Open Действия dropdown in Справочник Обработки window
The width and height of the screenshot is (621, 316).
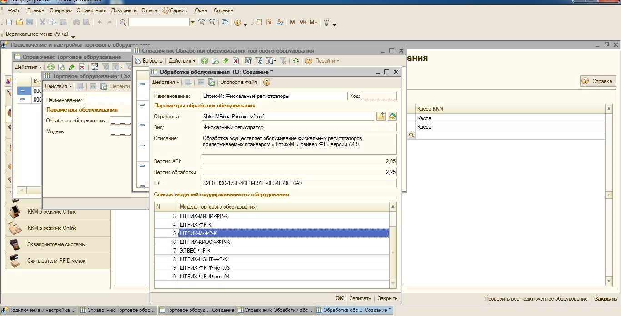pyautogui.click(x=182, y=61)
